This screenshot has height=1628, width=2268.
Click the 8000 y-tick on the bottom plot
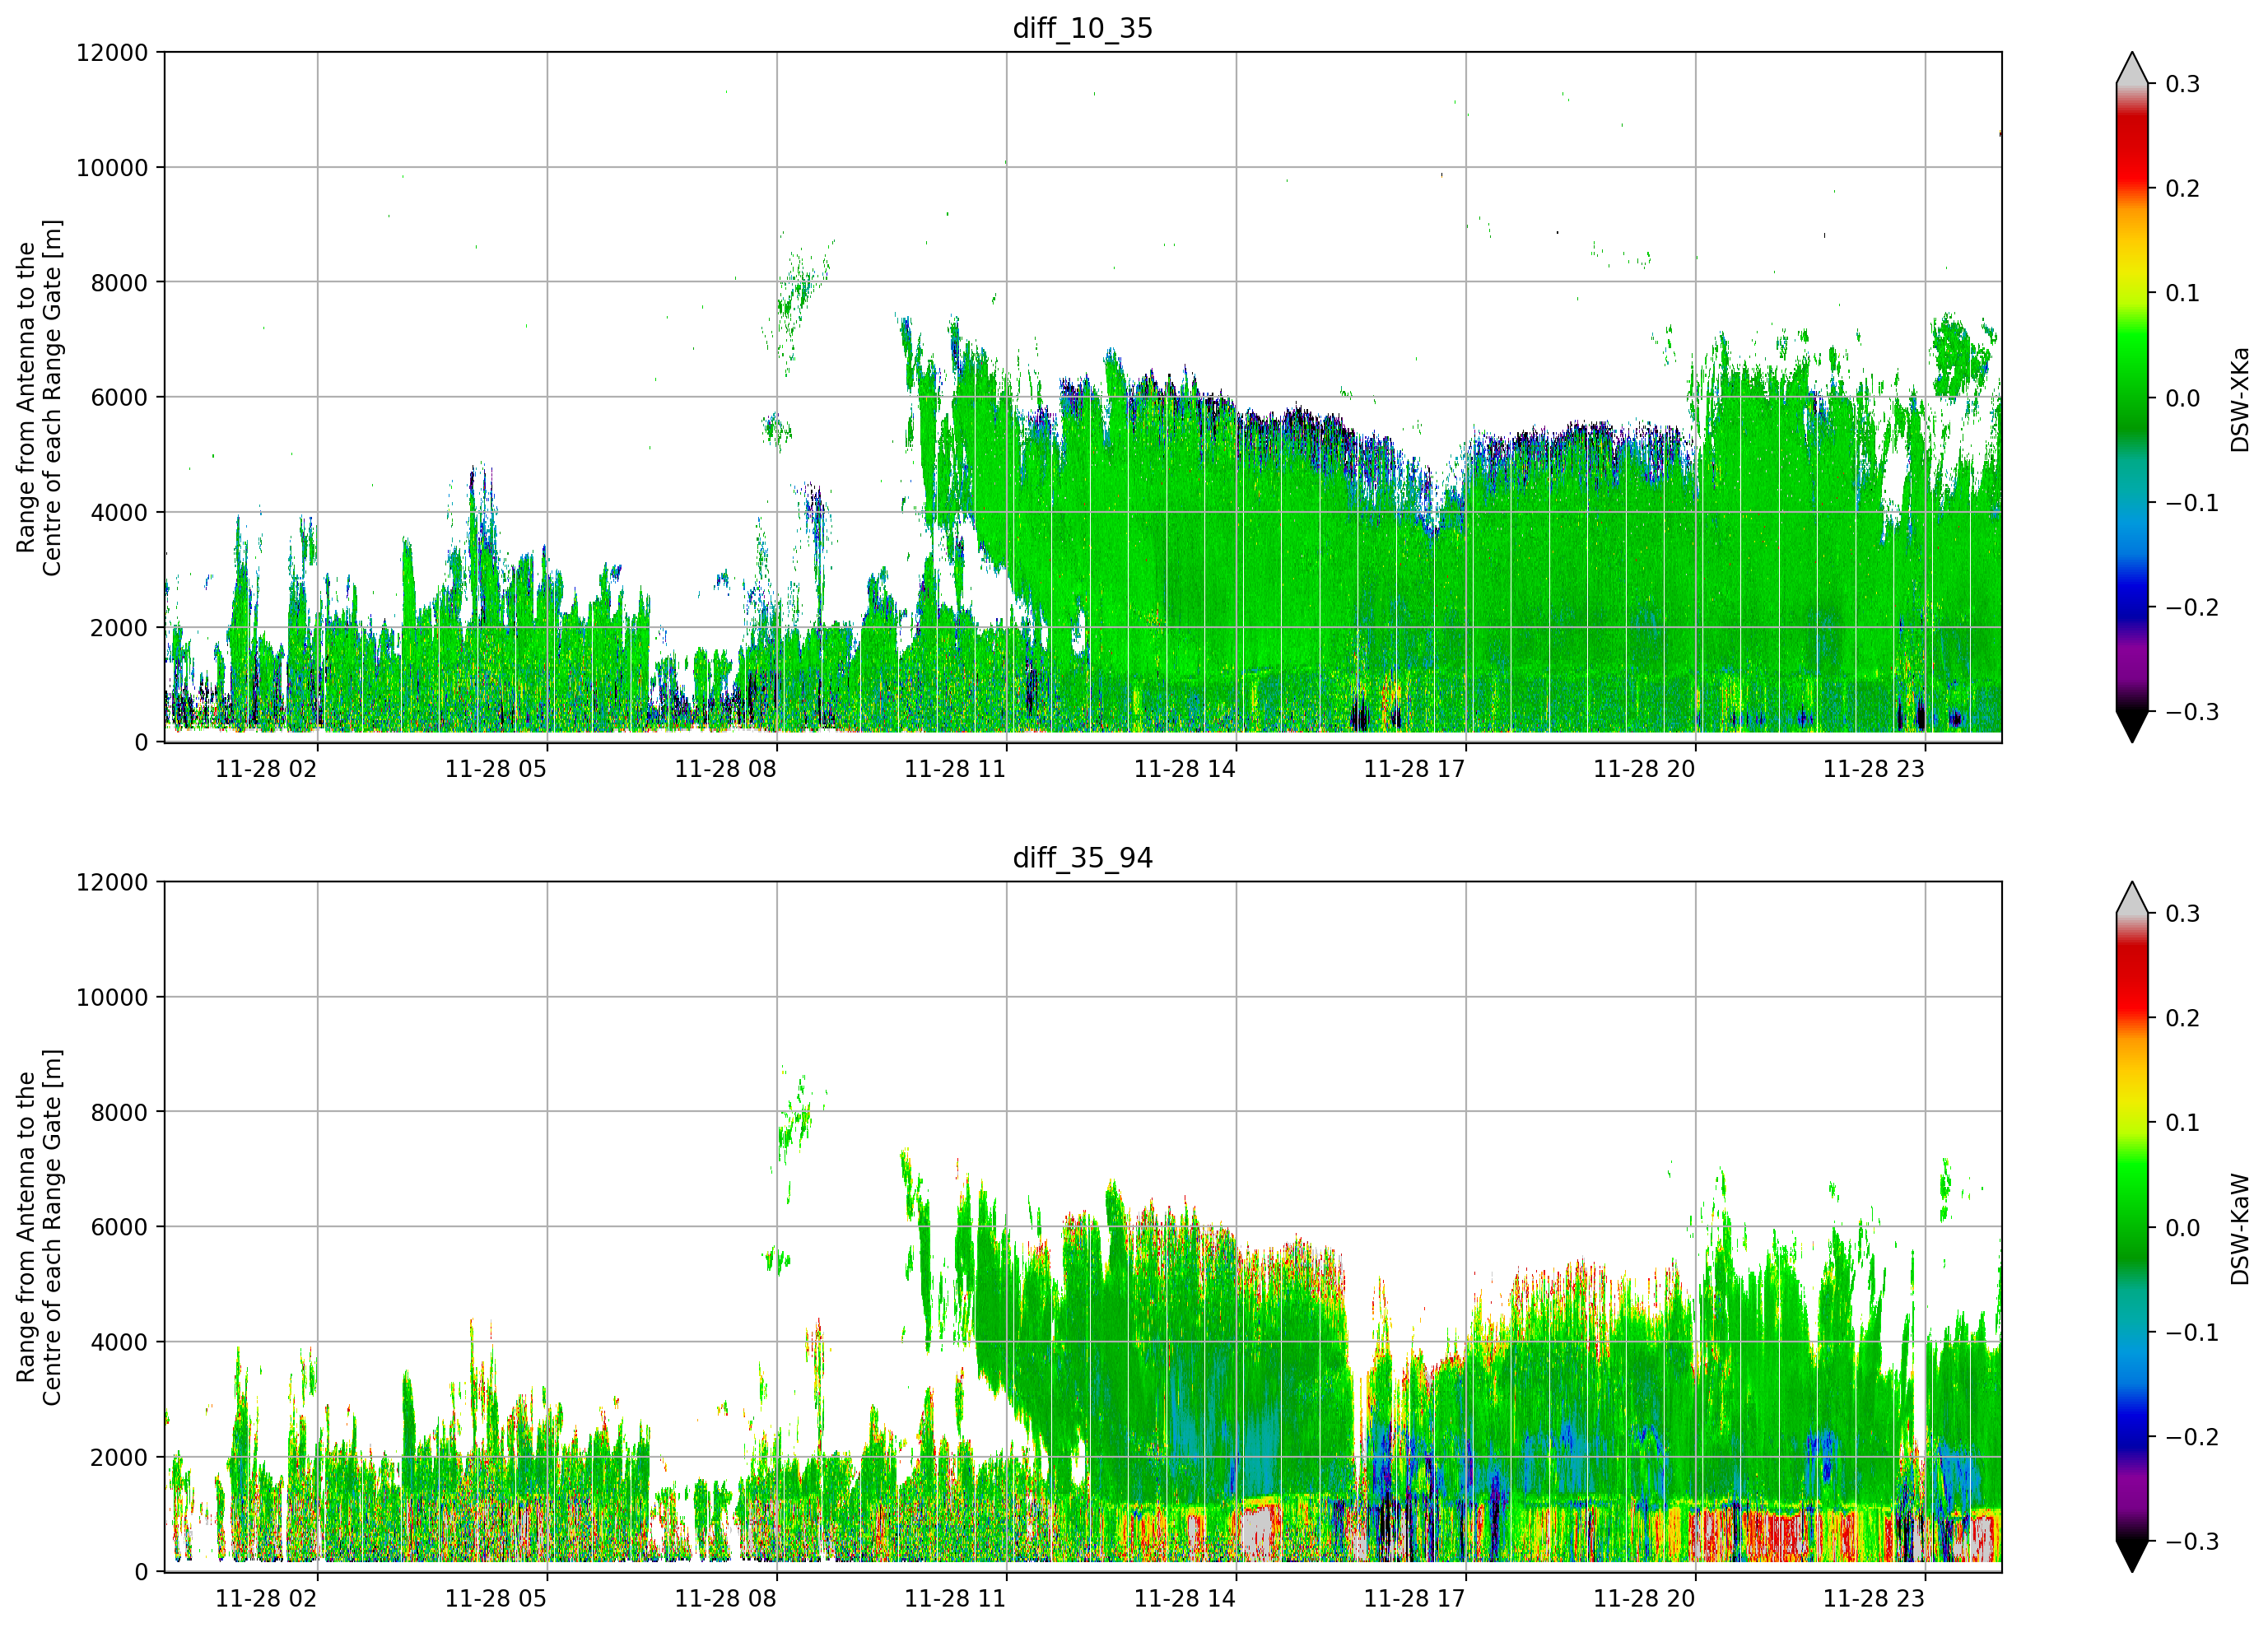119,1113
